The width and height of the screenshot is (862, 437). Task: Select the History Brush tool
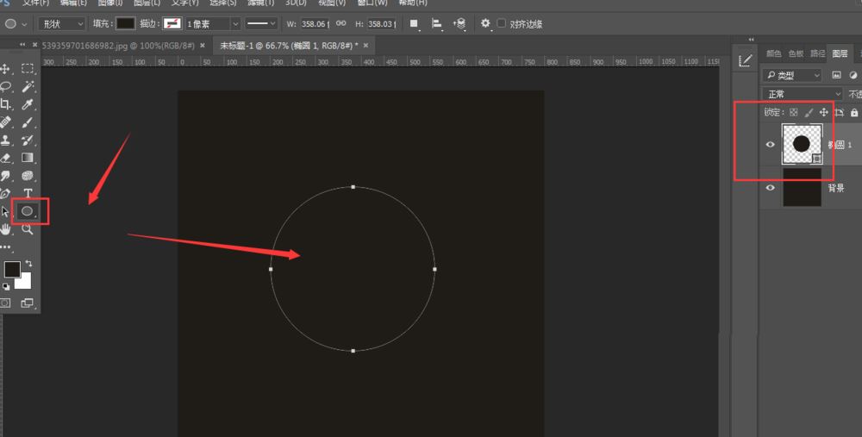click(28, 140)
